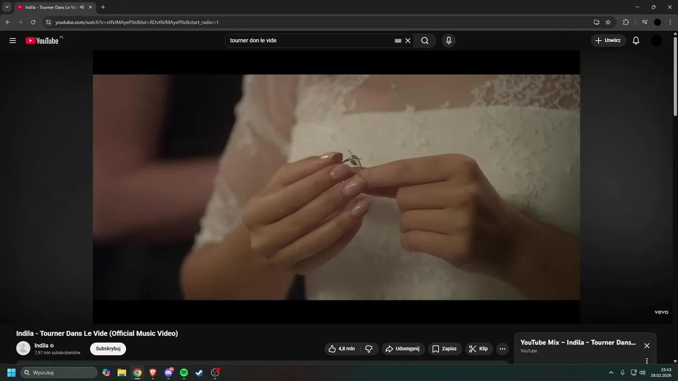Pause the video by clicking the player

(336, 187)
